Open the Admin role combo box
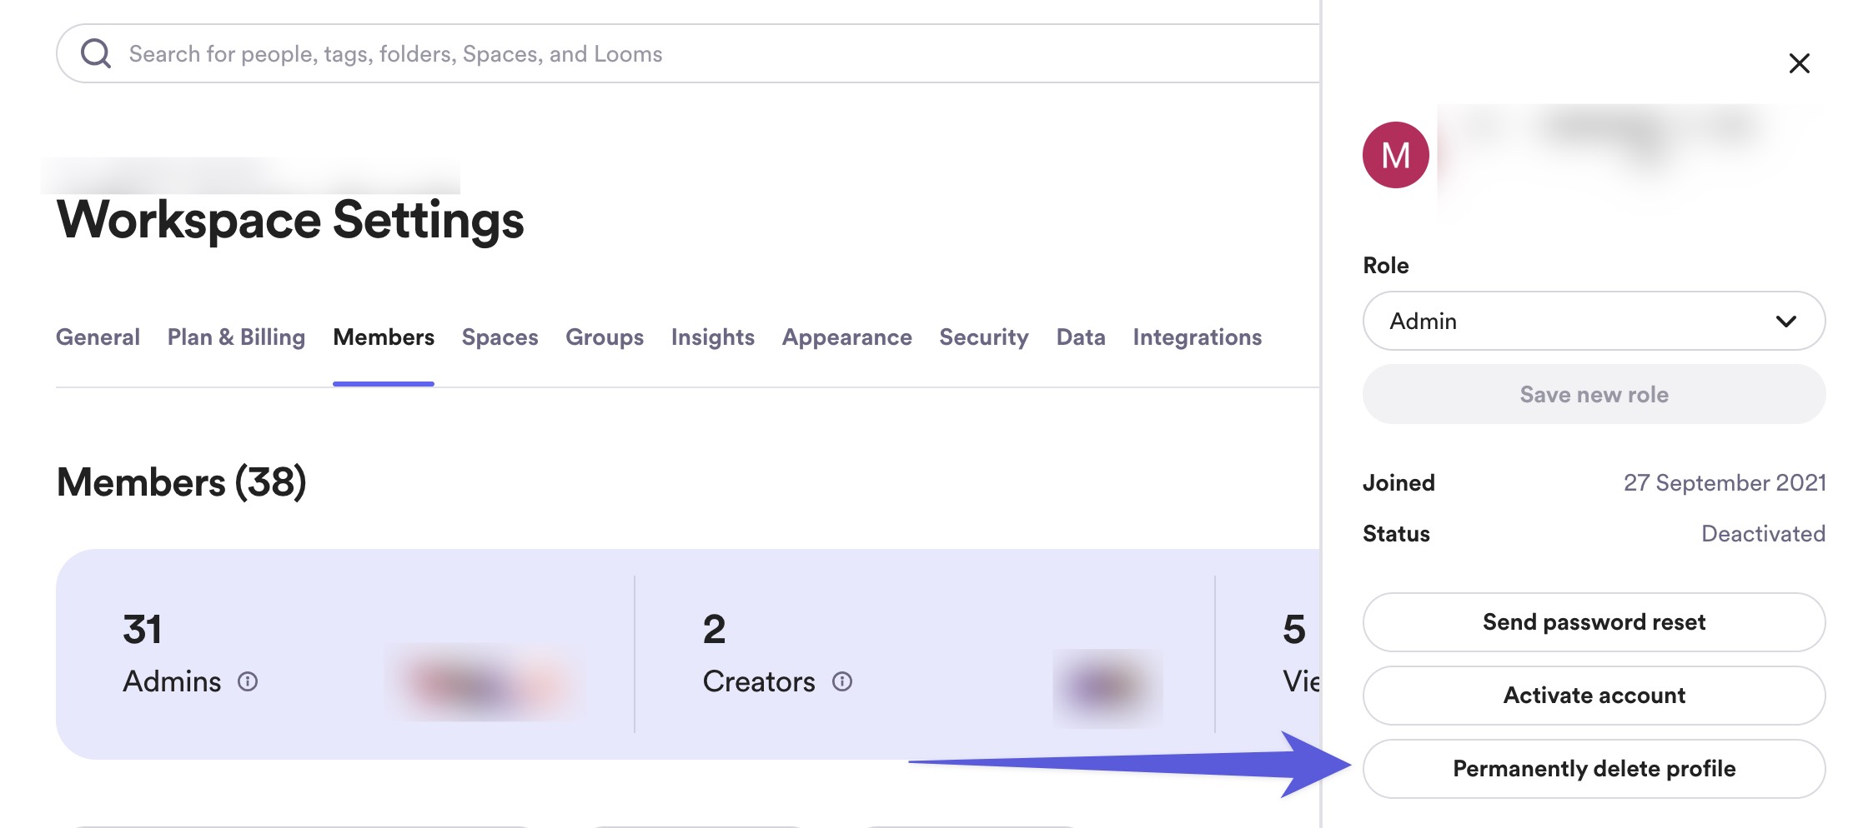The height and width of the screenshot is (828, 1858). click(x=1584, y=322)
